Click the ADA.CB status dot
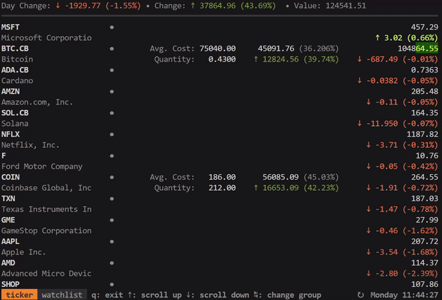The height and width of the screenshot is (300, 442). pos(112,70)
